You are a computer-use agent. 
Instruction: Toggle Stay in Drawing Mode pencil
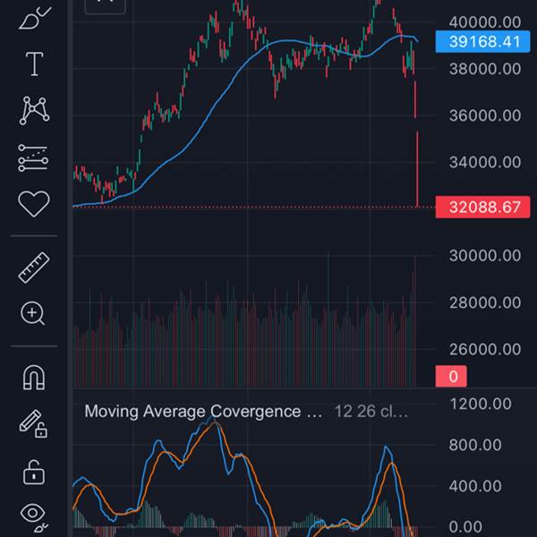click(x=33, y=423)
